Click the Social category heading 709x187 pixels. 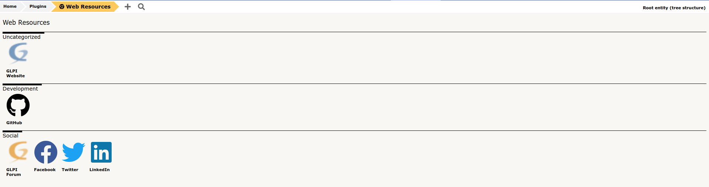[x=10, y=136]
